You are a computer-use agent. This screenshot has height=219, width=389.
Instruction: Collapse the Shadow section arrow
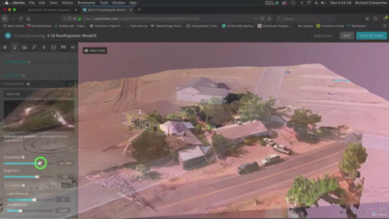coord(6,186)
